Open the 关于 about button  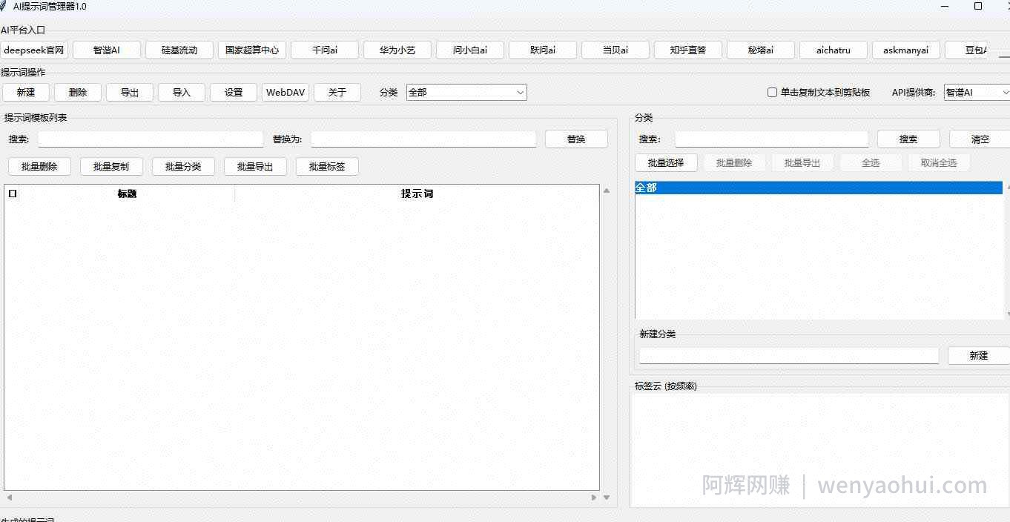[x=337, y=93]
